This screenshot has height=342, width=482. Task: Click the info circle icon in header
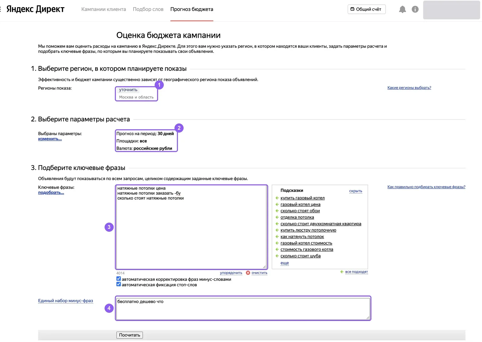415,9
